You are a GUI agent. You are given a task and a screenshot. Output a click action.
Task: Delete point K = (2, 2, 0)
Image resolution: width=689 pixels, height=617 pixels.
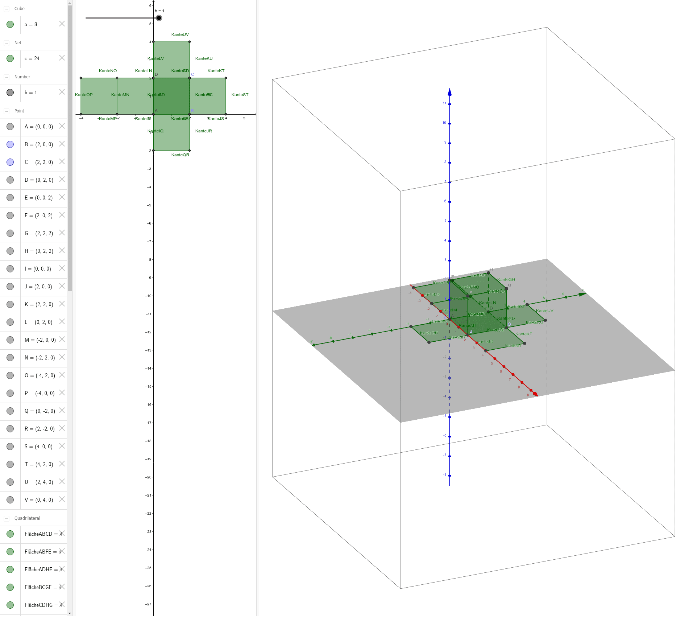[x=62, y=304]
